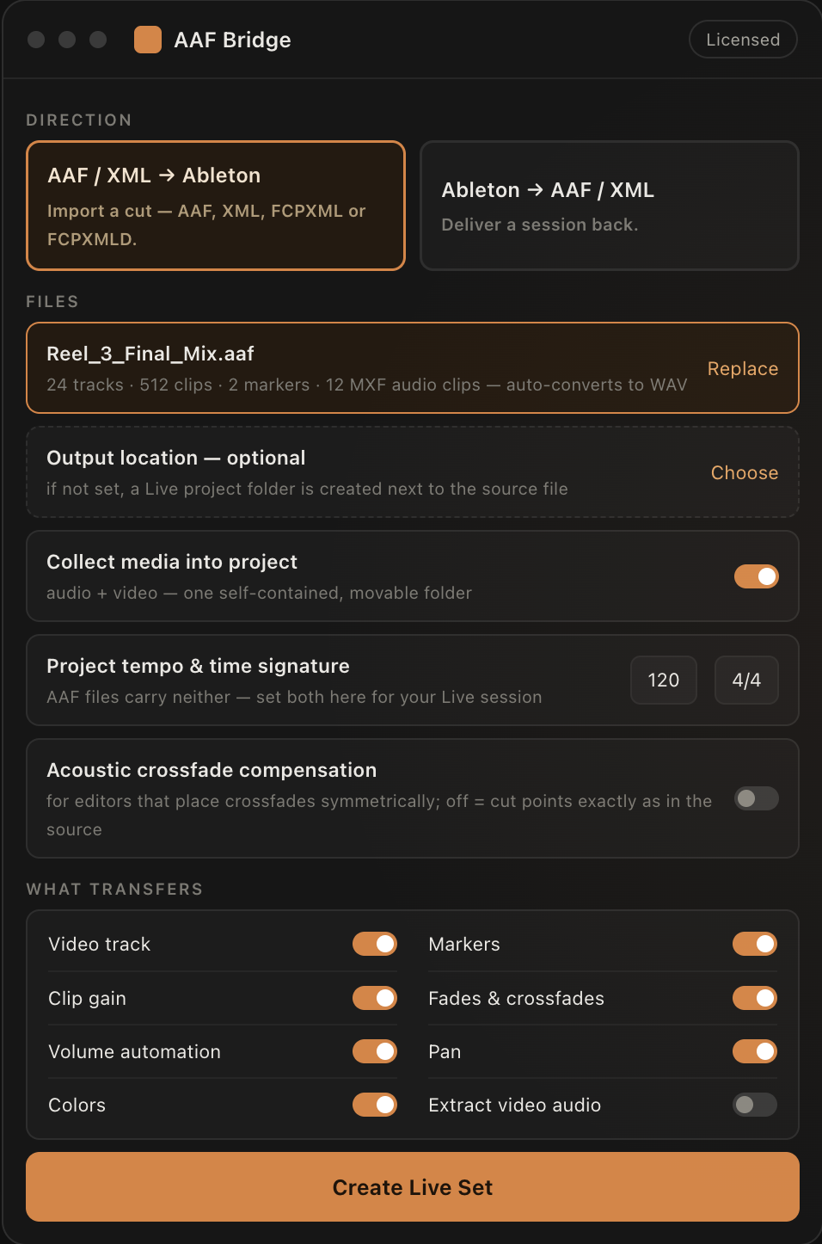Select the AAF / XML → Ableton direction card
822x1244 pixels.
pos(216,206)
